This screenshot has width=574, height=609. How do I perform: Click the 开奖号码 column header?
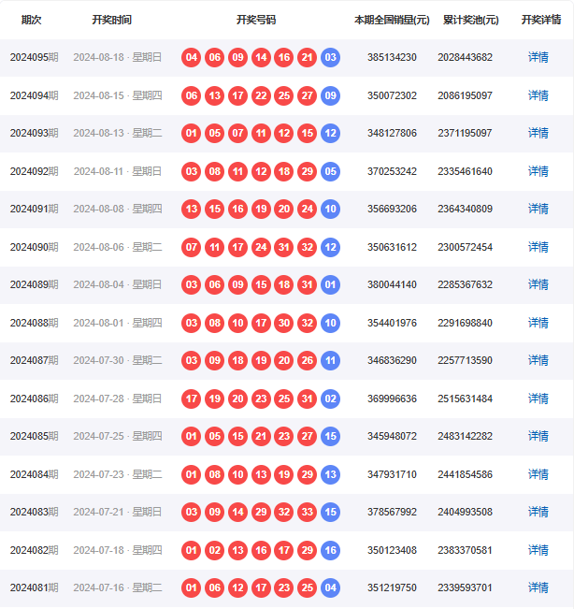(255, 20)
